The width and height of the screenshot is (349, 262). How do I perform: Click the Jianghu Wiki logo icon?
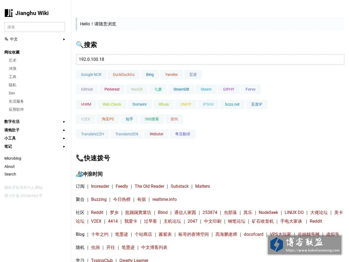click(9, 13)
